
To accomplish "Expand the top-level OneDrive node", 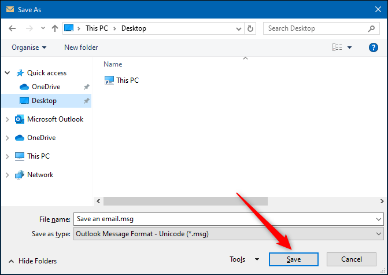I will point(8,138).
